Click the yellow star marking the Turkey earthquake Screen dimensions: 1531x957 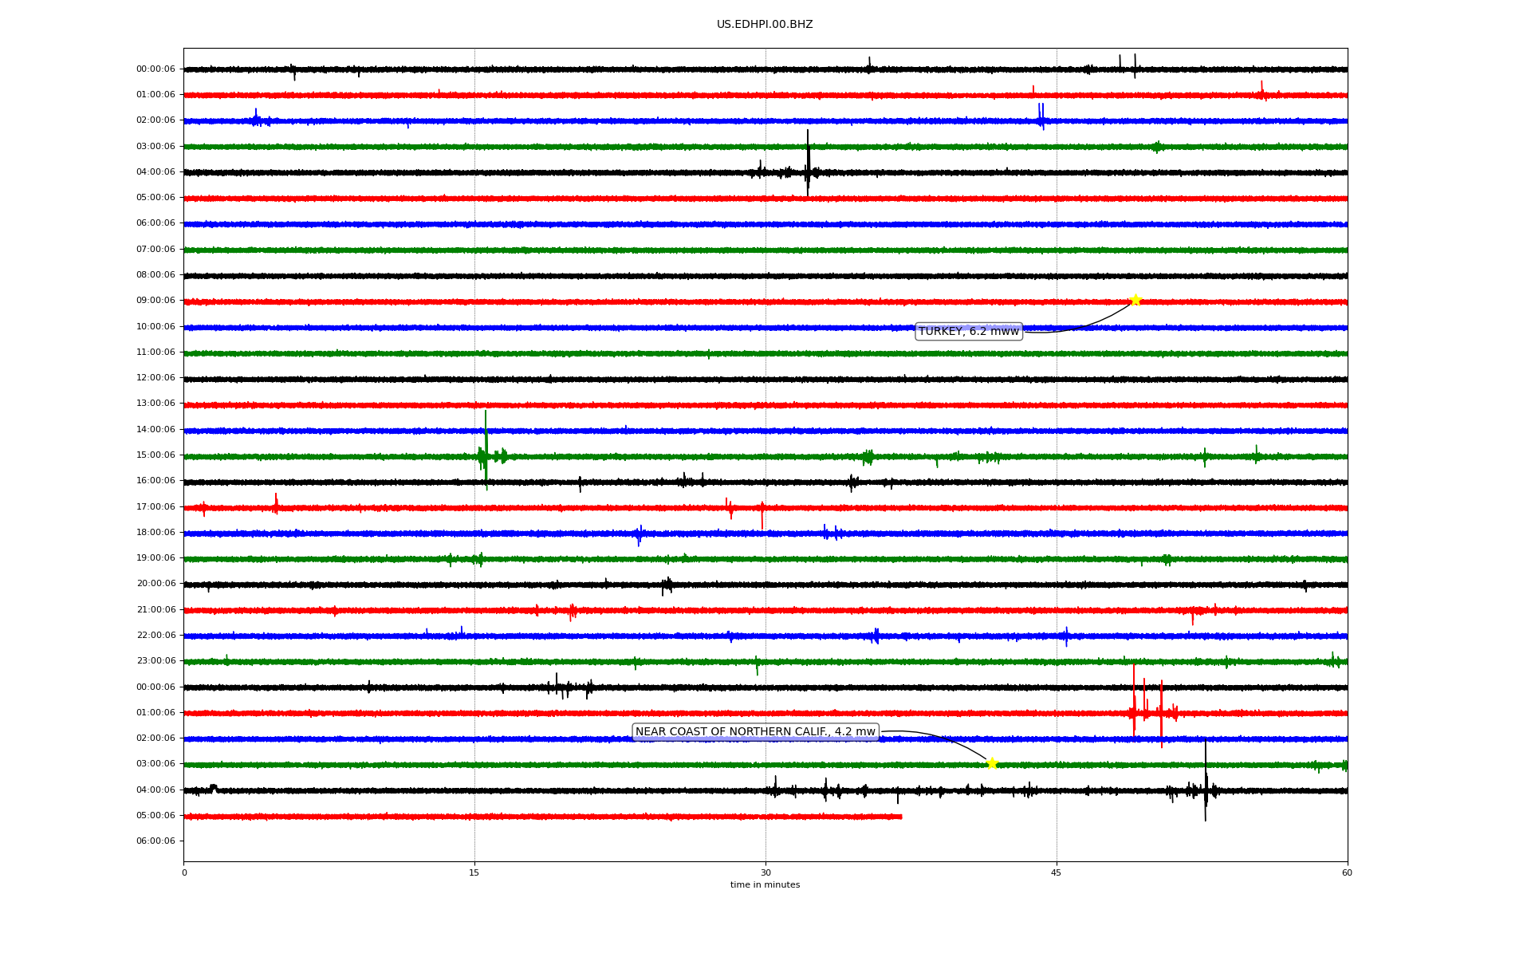pos(1135,301)
